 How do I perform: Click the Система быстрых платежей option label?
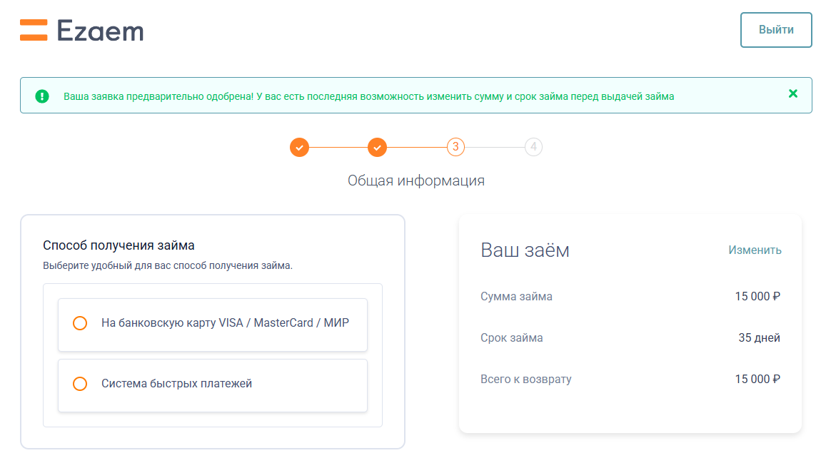176,384
